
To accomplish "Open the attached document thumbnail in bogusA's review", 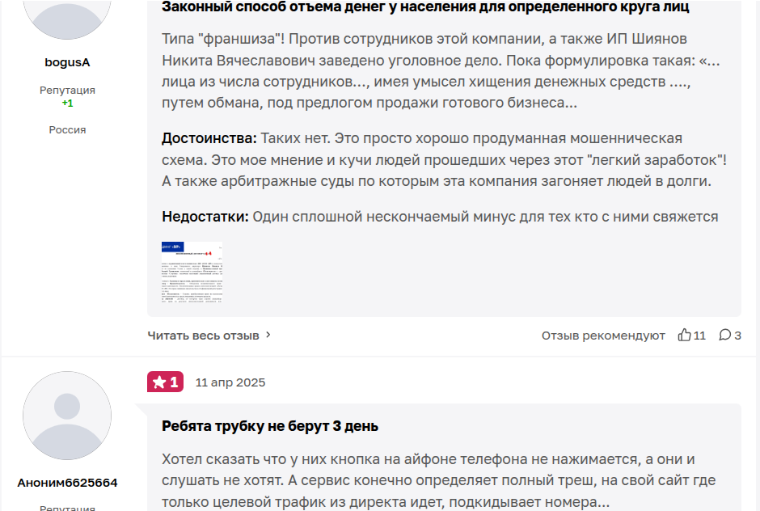I will (x=192, y=272).
